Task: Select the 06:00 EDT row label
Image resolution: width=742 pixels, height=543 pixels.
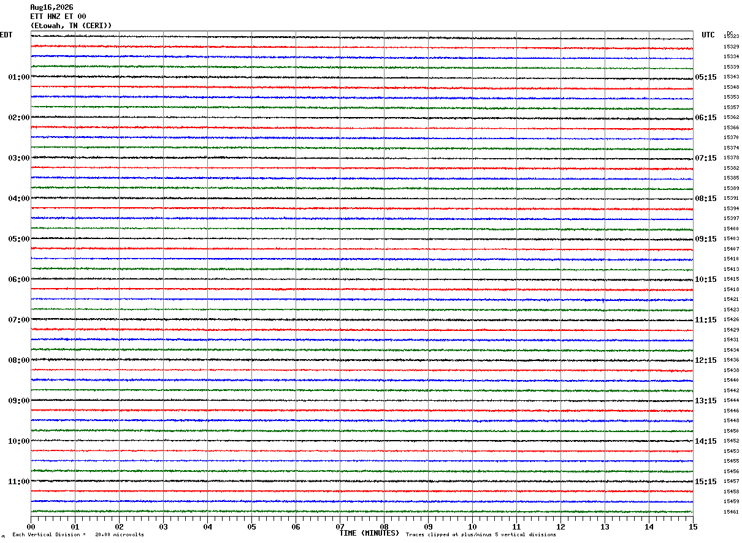Action: pos(19,279)
